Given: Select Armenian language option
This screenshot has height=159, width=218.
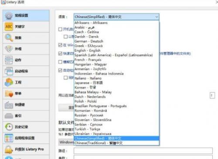Looking at the screenshot, I should 116,69.
